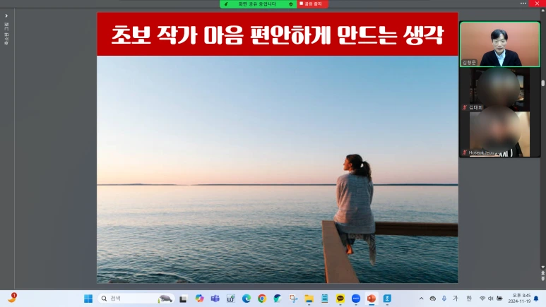The image size is (546, 307).
Task: Open the Zoom app taskbar icon
Action: 356,299
